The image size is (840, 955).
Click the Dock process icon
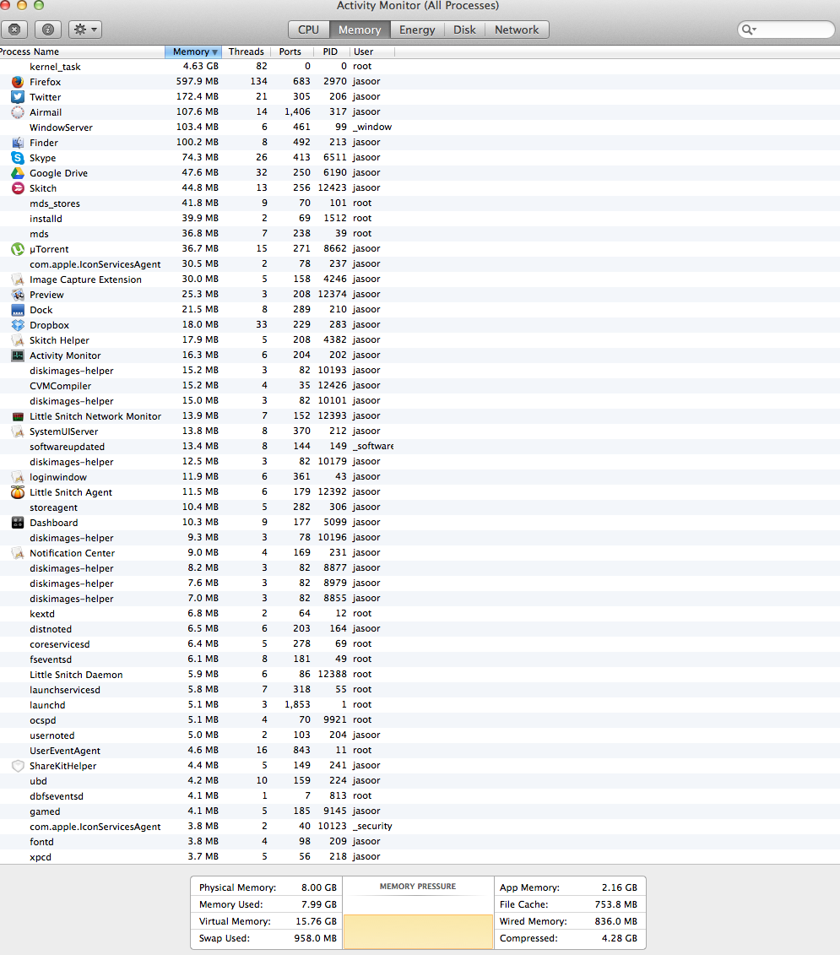18,310
